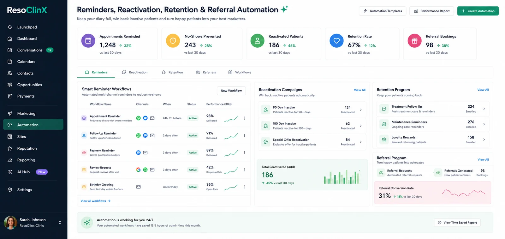Open Launchpad from the sidebar
Screen dimensions: 505x239
click(x=33, y=27)
